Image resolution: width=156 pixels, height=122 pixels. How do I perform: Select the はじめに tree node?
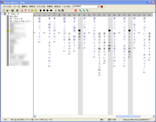[14, 16]
